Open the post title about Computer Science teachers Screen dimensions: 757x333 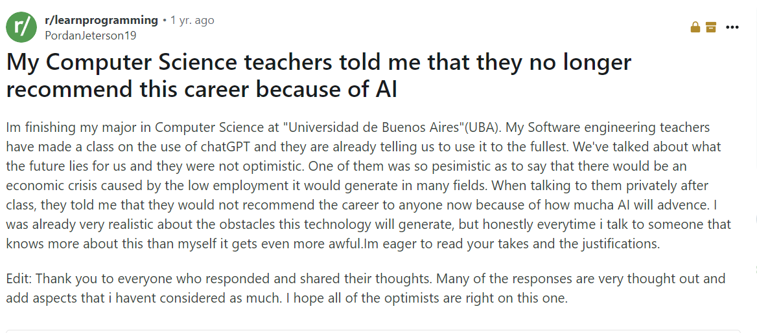coord(318,76)
